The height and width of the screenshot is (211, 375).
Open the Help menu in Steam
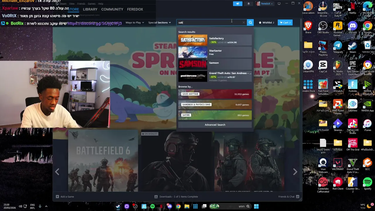click(100, 4)
